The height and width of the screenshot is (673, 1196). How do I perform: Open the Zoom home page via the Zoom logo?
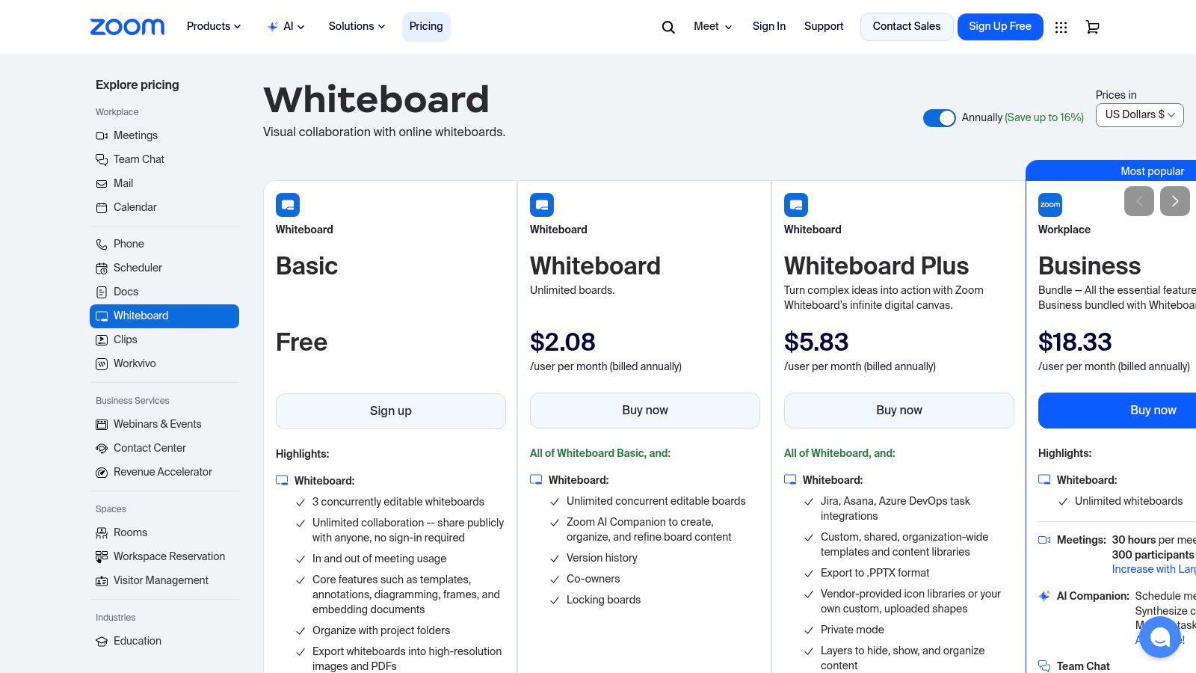[x=127, y=26]
